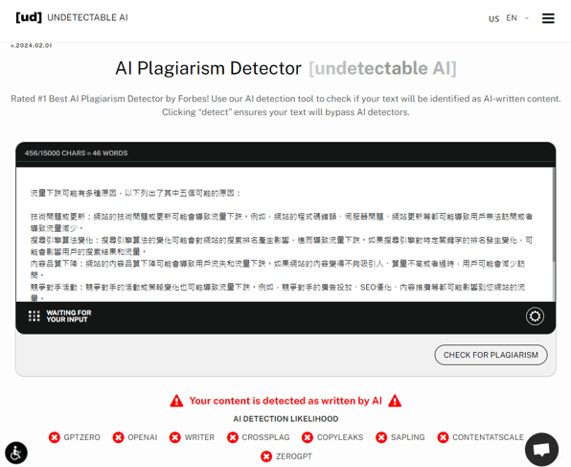Viewport: 571px width, 467px height.
Task: Click the text area vertical scrollbar
Action: pos(554,215)
